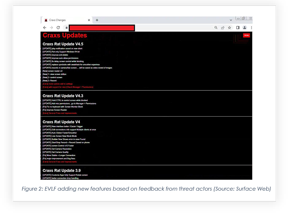Click 'Fix no keyboard with Screen Monitor Block'
The image size is (288, 213).
click(x=63, y=107)
